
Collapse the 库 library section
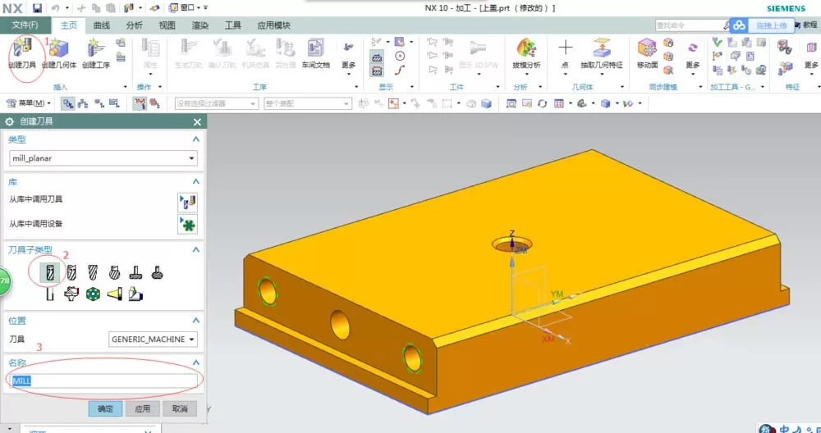[196, 181]
